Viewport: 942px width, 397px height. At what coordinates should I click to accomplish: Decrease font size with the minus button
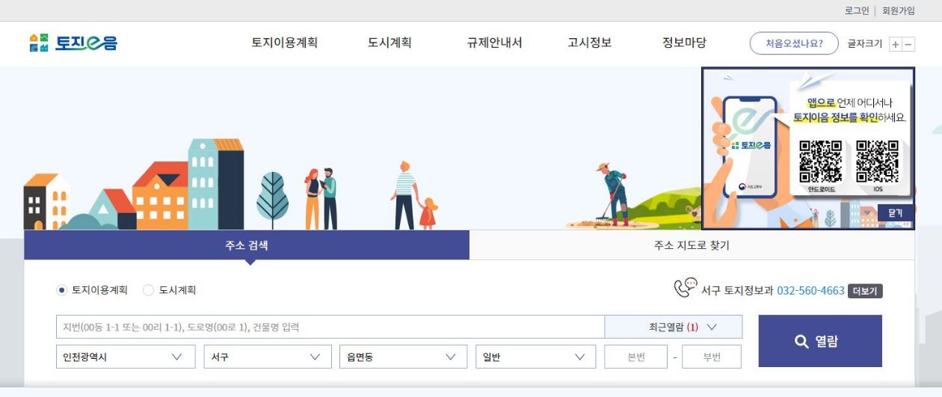[908, 44]
